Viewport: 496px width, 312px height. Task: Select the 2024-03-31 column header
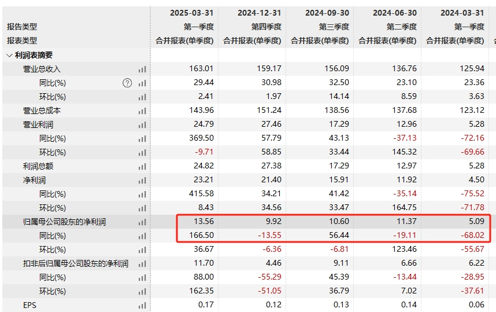pyautogui.click(x=462, y=13)
